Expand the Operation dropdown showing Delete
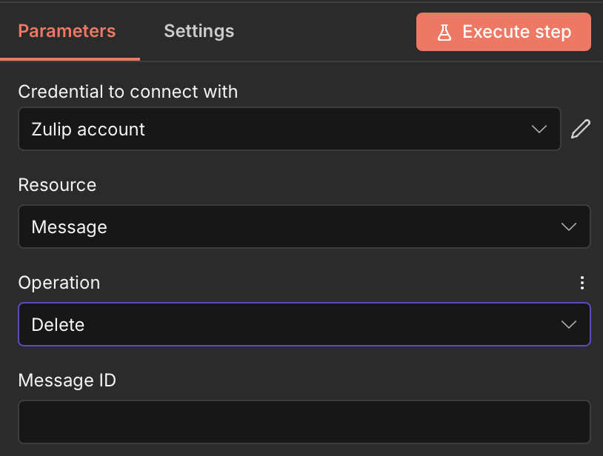The image size is (603, 456). pos(304,324)
